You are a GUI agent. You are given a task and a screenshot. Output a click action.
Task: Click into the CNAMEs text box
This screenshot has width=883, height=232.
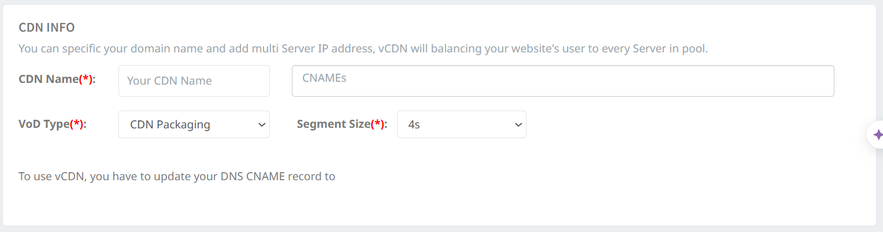[x=562, y=81]
